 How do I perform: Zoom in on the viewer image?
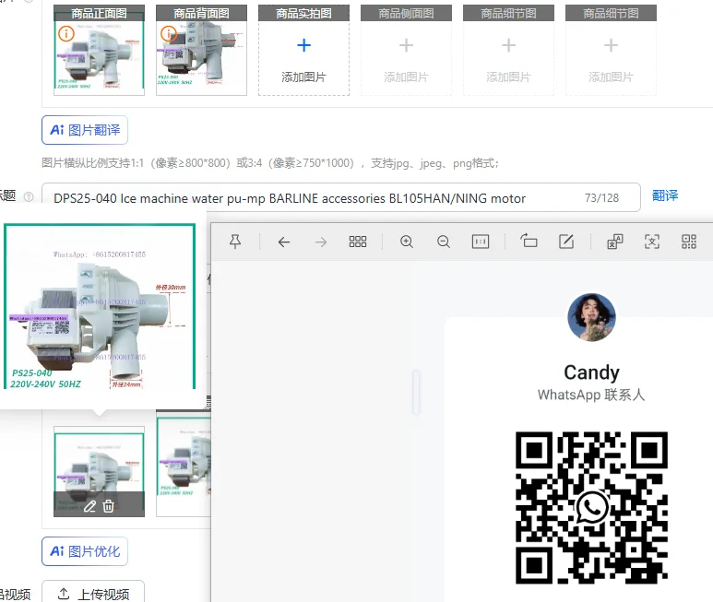click(x=407, y=242)
